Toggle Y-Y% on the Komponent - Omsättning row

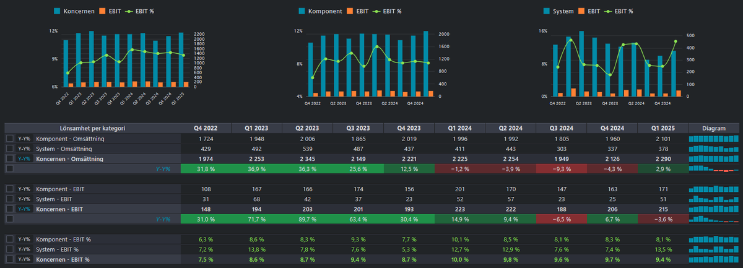tap(25, 139)
